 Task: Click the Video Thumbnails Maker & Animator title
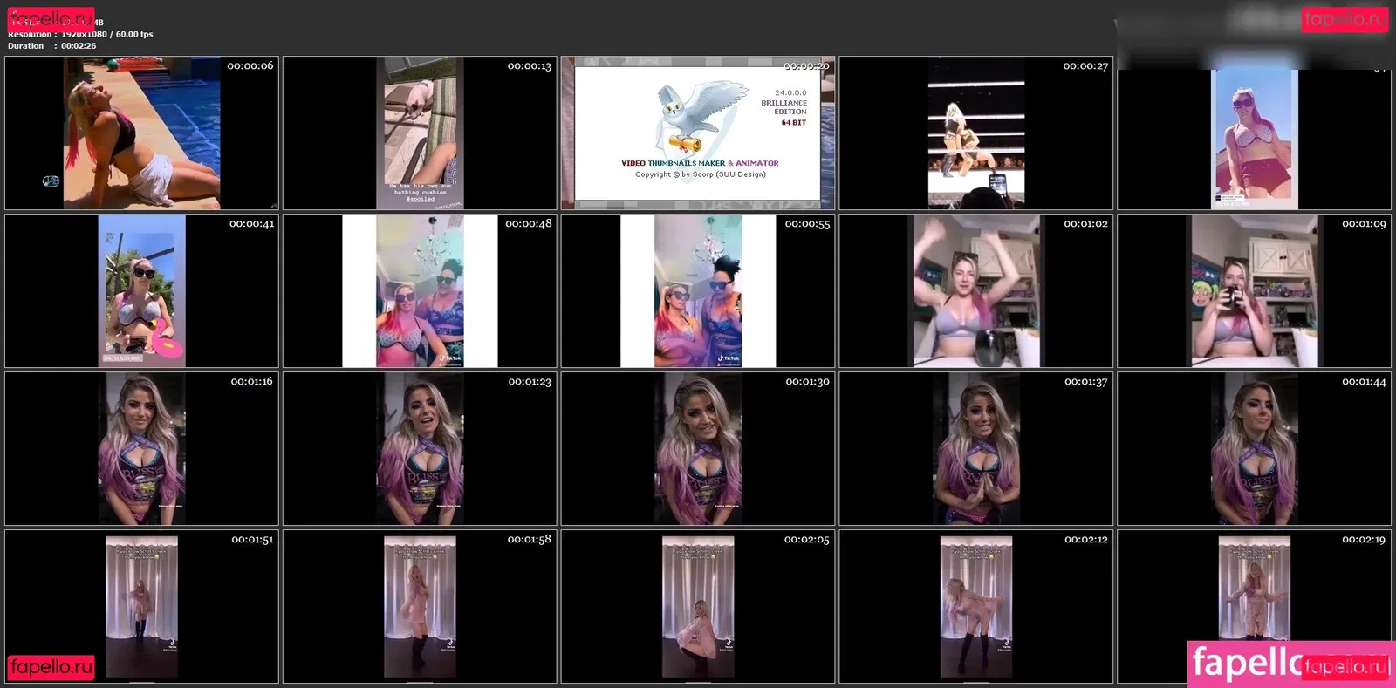pos(700,163)
